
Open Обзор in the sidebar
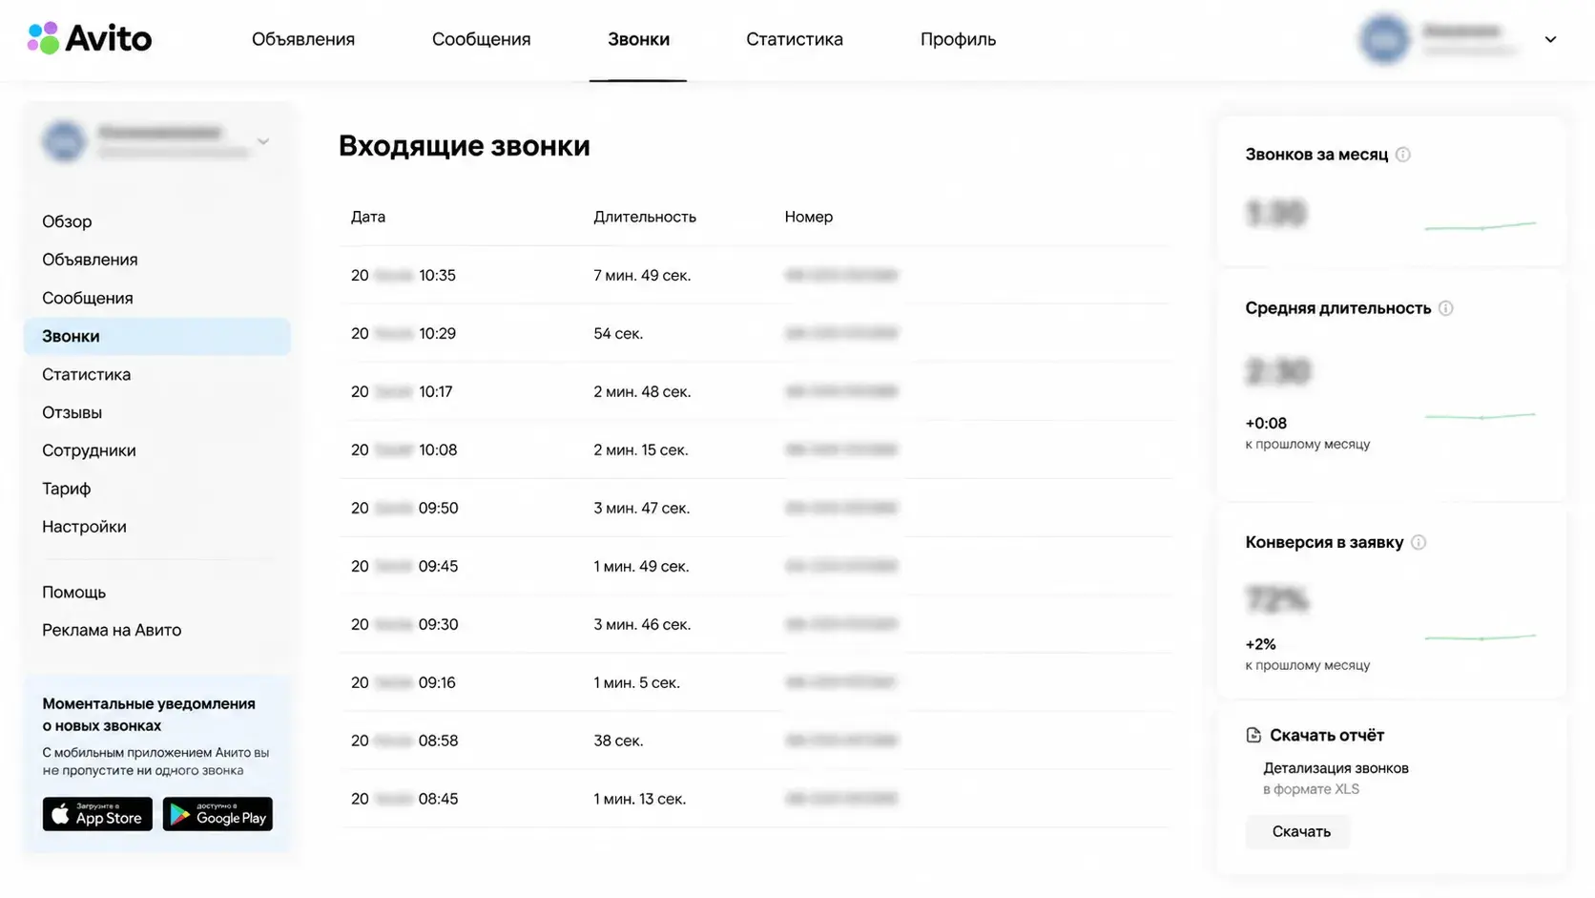67,221
